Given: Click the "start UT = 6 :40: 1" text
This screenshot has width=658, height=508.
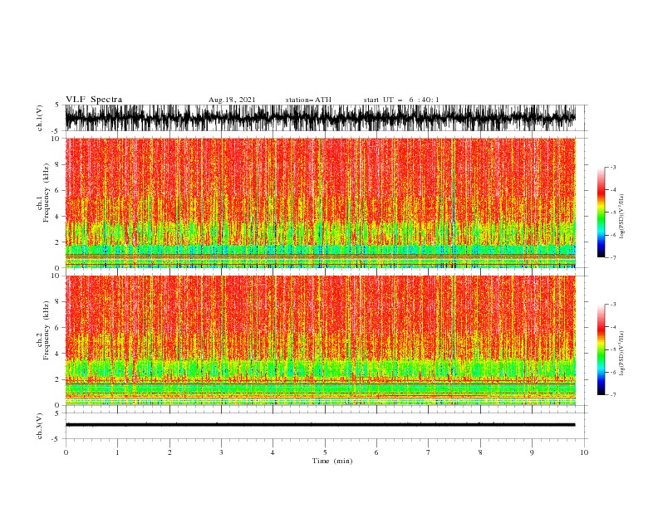Looking at the screenshot, I should tap(401, 100).
